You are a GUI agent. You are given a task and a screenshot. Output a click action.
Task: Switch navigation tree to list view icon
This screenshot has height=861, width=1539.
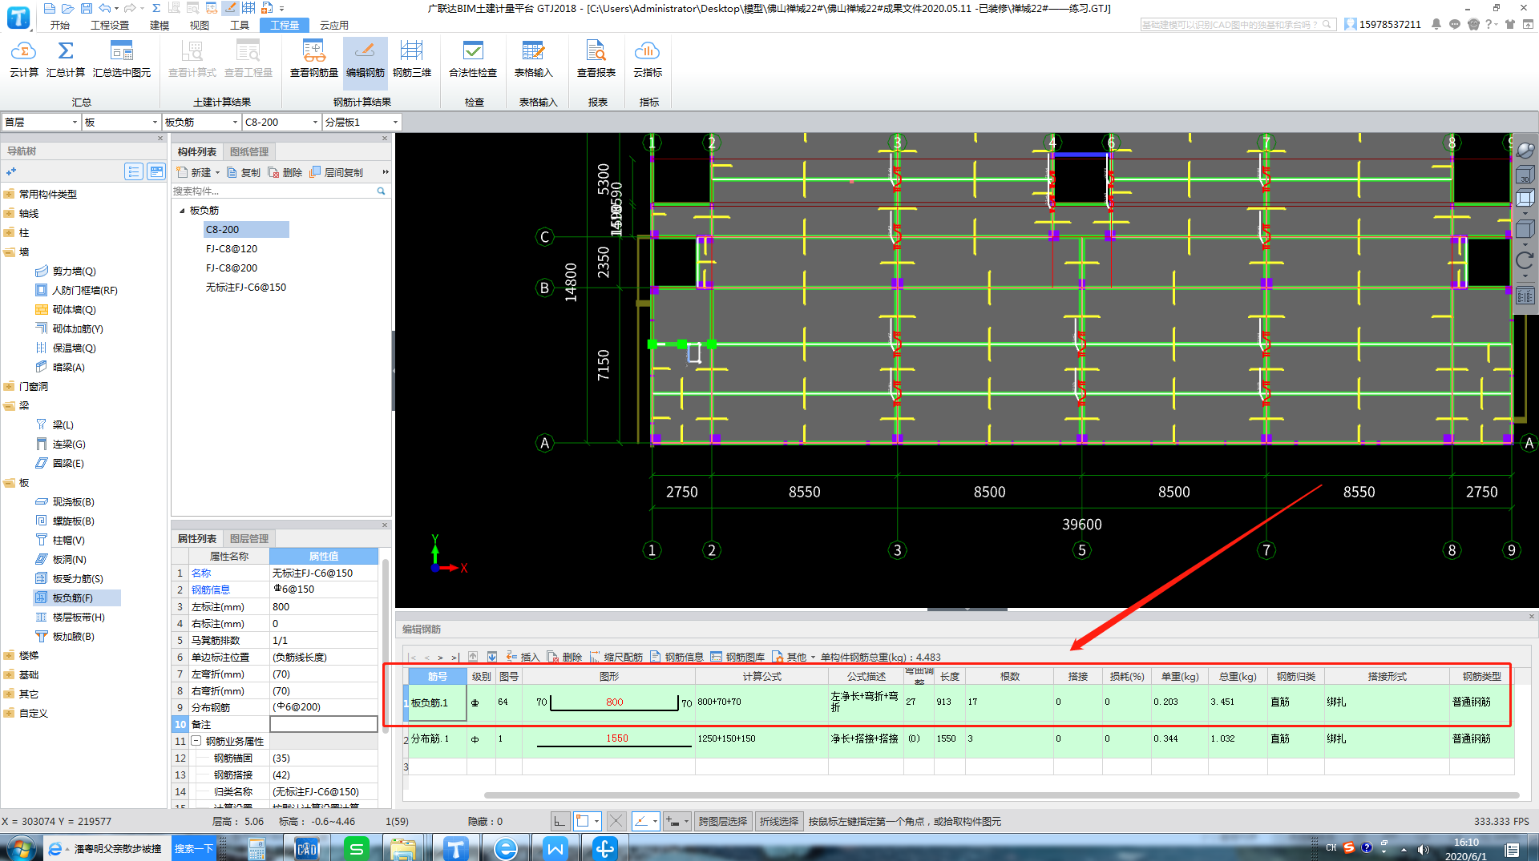pos(134,171)
